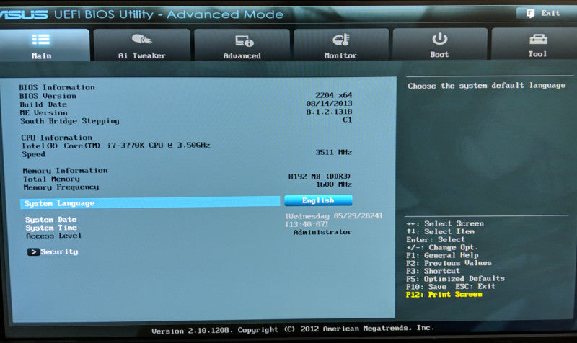Viewport: 577px width, 343px height.
Task: Click the Main tab list icon
Action: point(41,39)
